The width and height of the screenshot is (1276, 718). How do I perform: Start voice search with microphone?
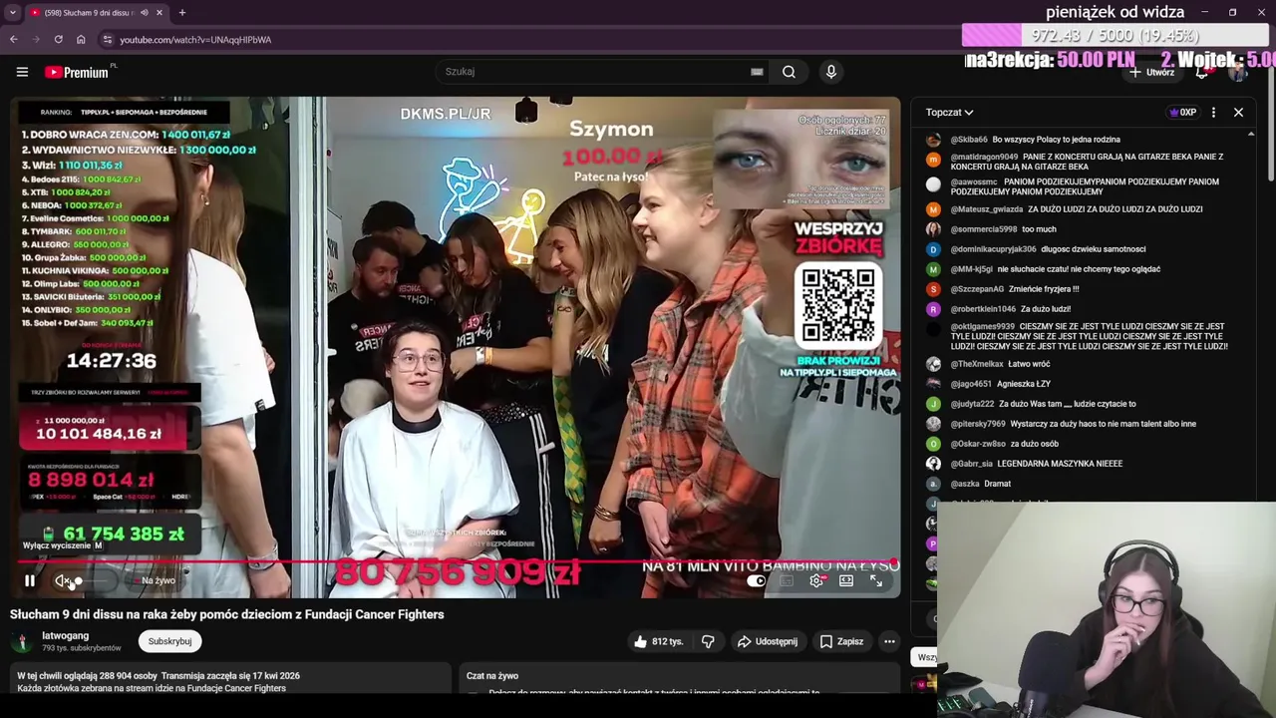click(x=831, y=72)
